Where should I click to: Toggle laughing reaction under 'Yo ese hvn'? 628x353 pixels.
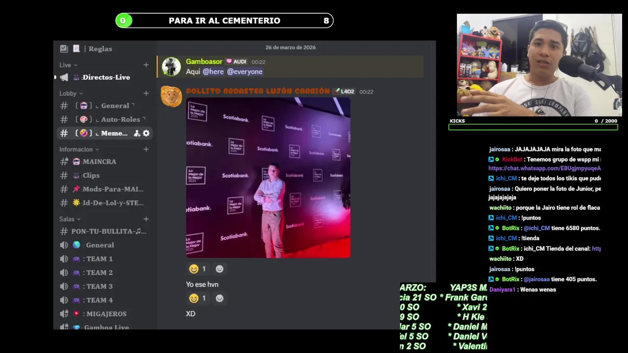coord(198,298)
